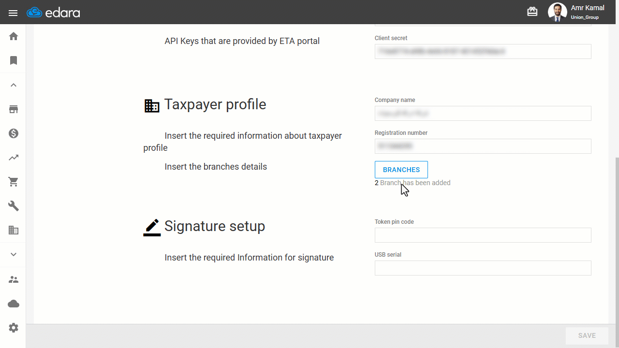The height and width of the screenshot is (348, 619).
Task: Click the Taxpayer profile building icon
Action: (152, 106)
